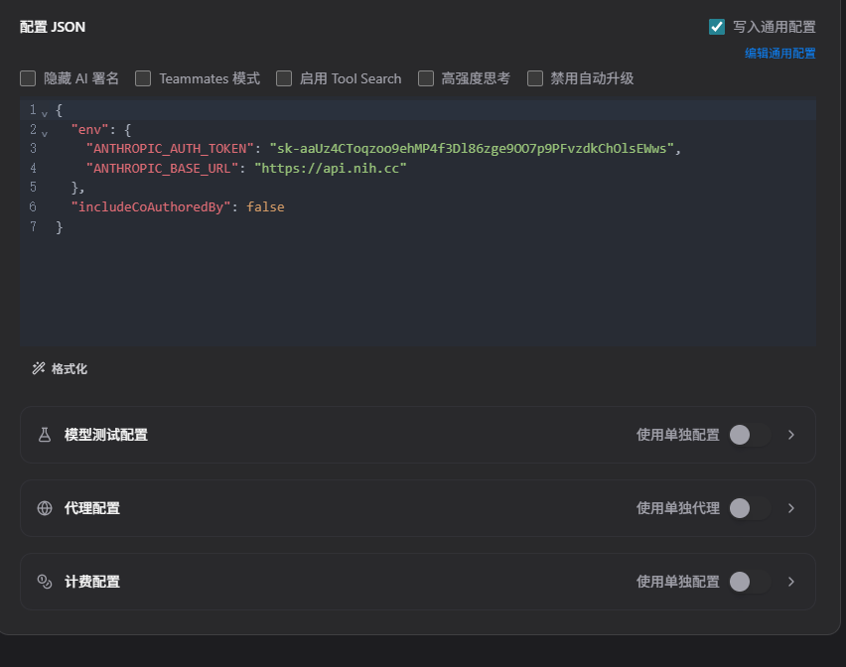Expand the 模型测试配置 section chevron
The image size is (846, 667).
tap(791, 435)
